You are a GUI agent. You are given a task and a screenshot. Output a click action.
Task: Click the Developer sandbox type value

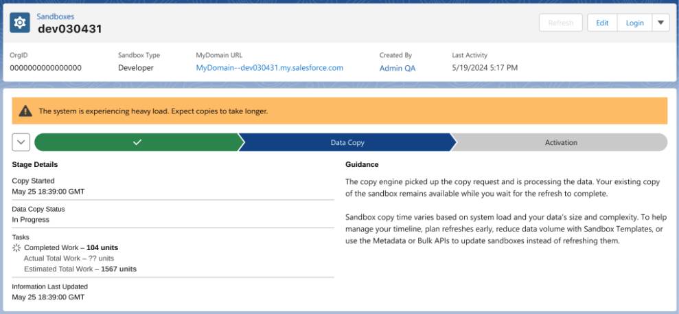point(135,68)
